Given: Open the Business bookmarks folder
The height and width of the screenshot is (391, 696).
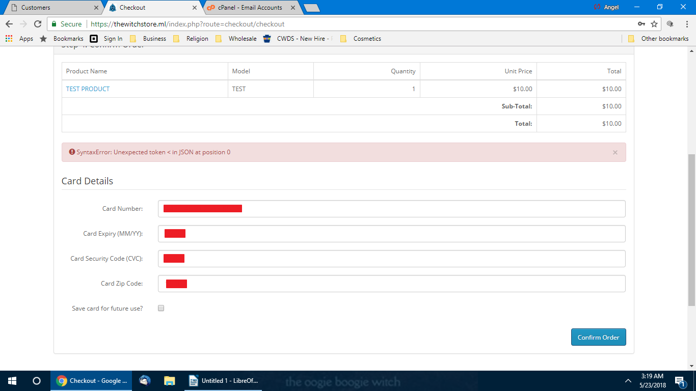Looking at the screenshot, I should pos(148,39).
